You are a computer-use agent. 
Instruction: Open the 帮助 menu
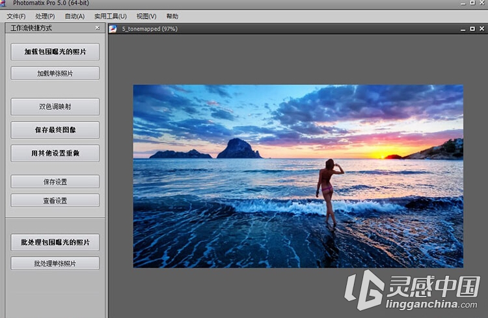coord(172,16)
